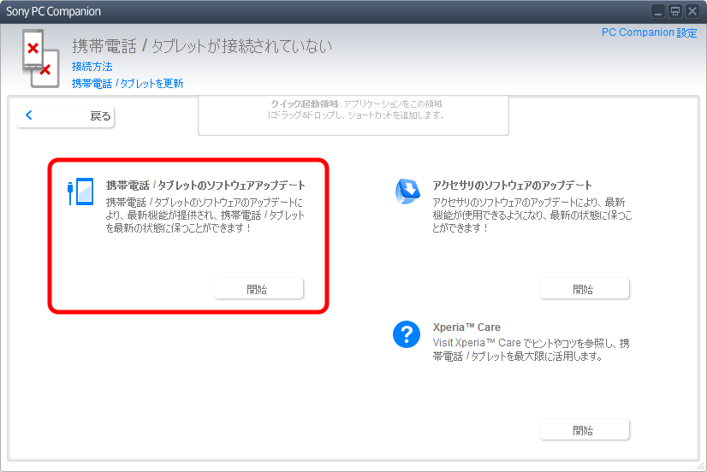Screen dimensions: 707x472
Task: Start Xperia Care with its 開始 button
Action: (585, 429)
